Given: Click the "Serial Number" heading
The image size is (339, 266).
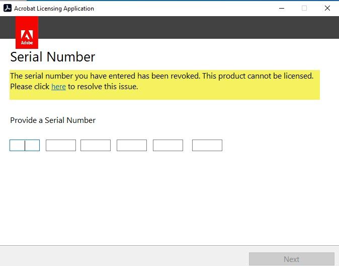Looking at the screenshot, I should 52,57.
